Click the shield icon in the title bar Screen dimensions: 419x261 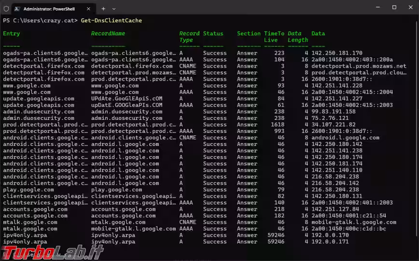point(6,8)
